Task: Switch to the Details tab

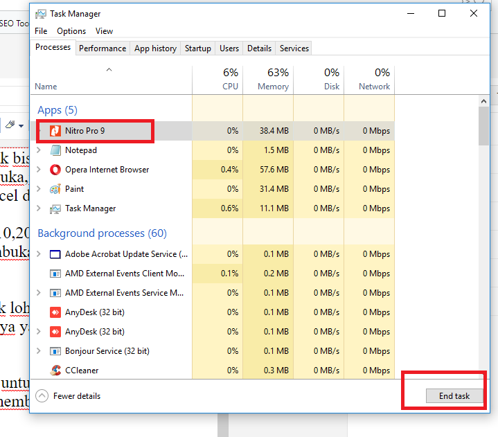Action: pyautogui.click(x=260, y=48)
